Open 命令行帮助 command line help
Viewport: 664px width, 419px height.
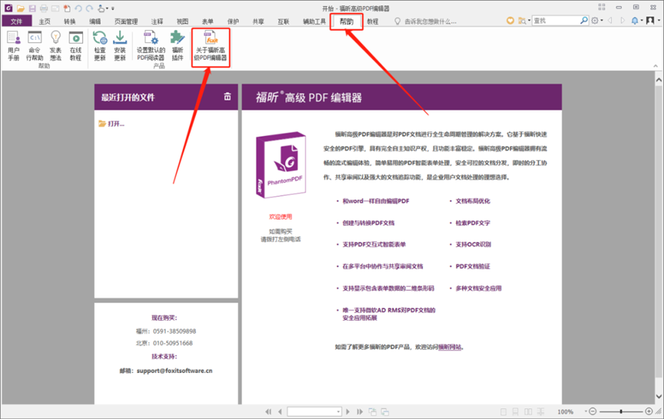(x=35, y=46)
